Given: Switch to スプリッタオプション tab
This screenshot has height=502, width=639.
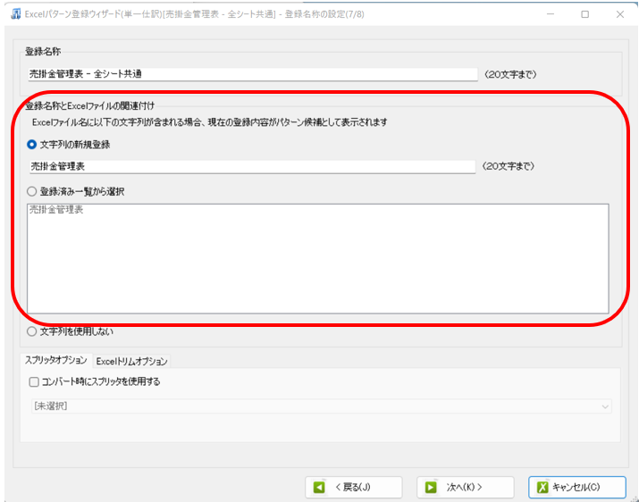Looking at the screenshot, I should [x=56, y=360].
